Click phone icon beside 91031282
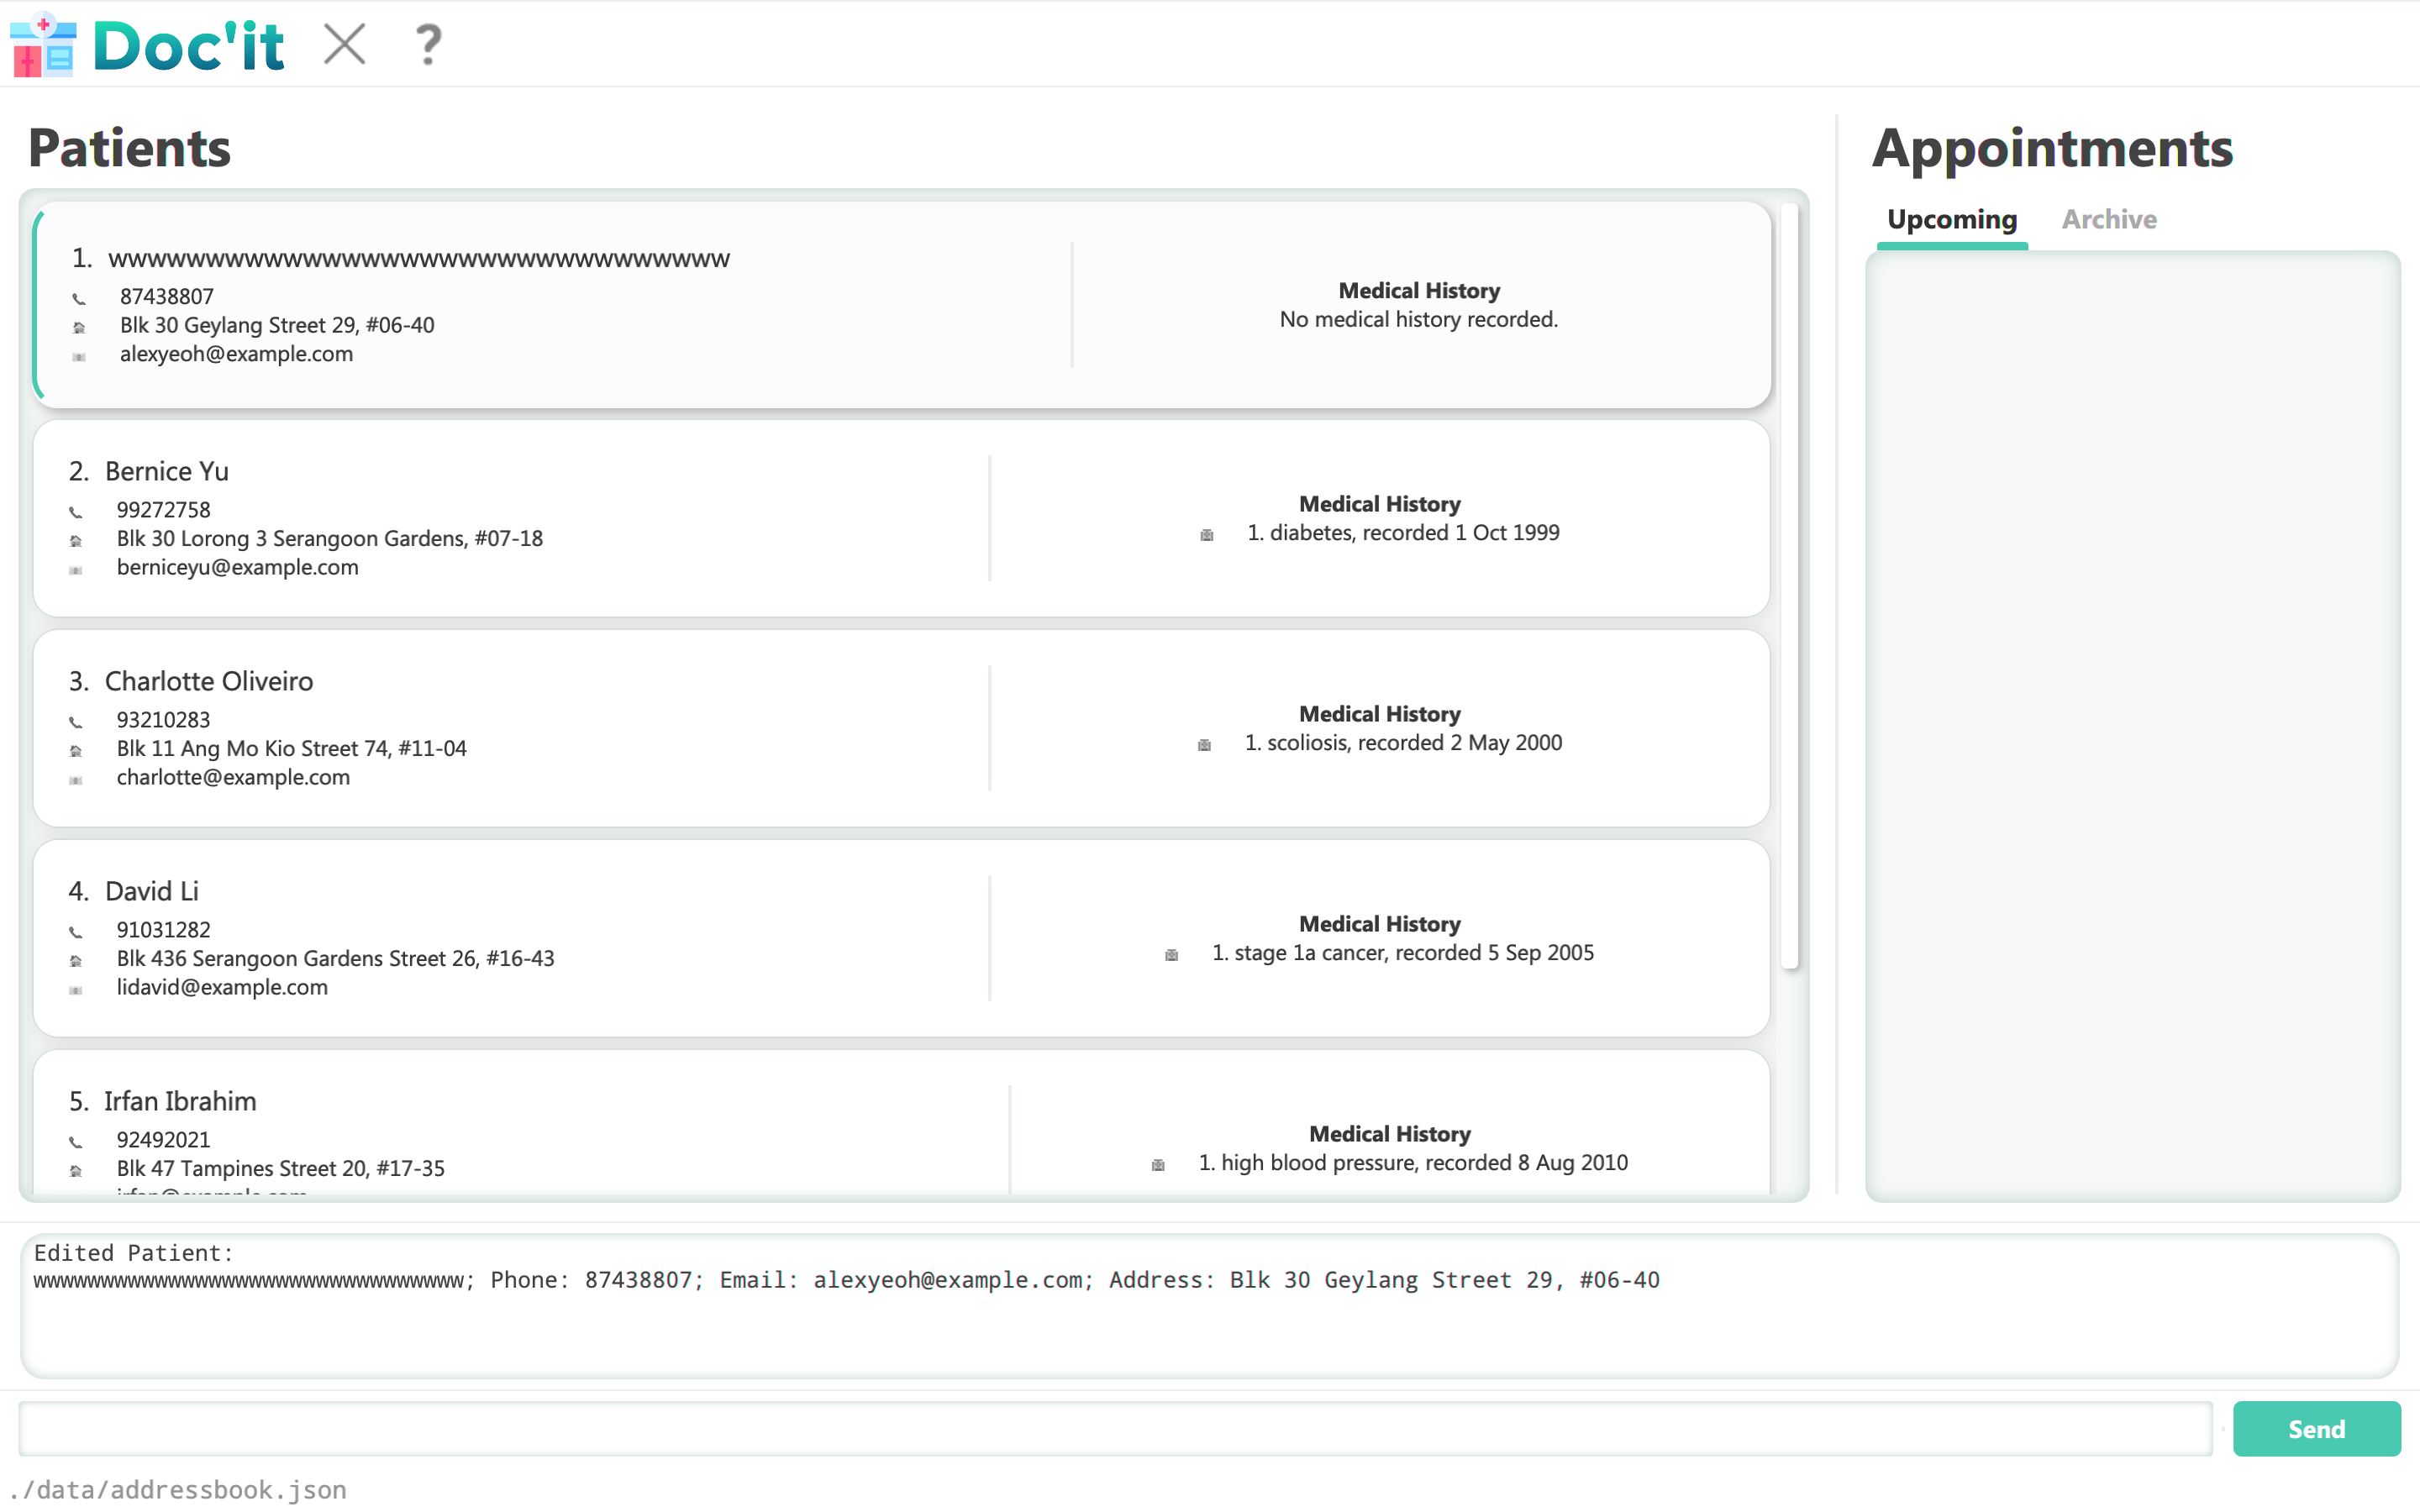The width and height of the screenshot is (2420, 1512). 76,932
